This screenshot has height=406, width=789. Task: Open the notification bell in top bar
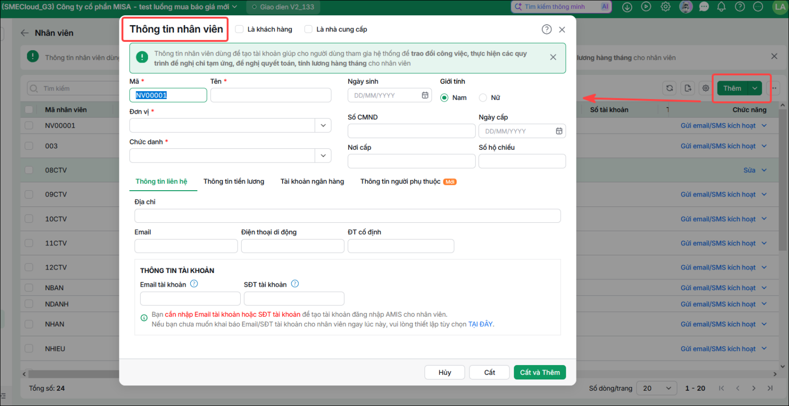[721, 7]
